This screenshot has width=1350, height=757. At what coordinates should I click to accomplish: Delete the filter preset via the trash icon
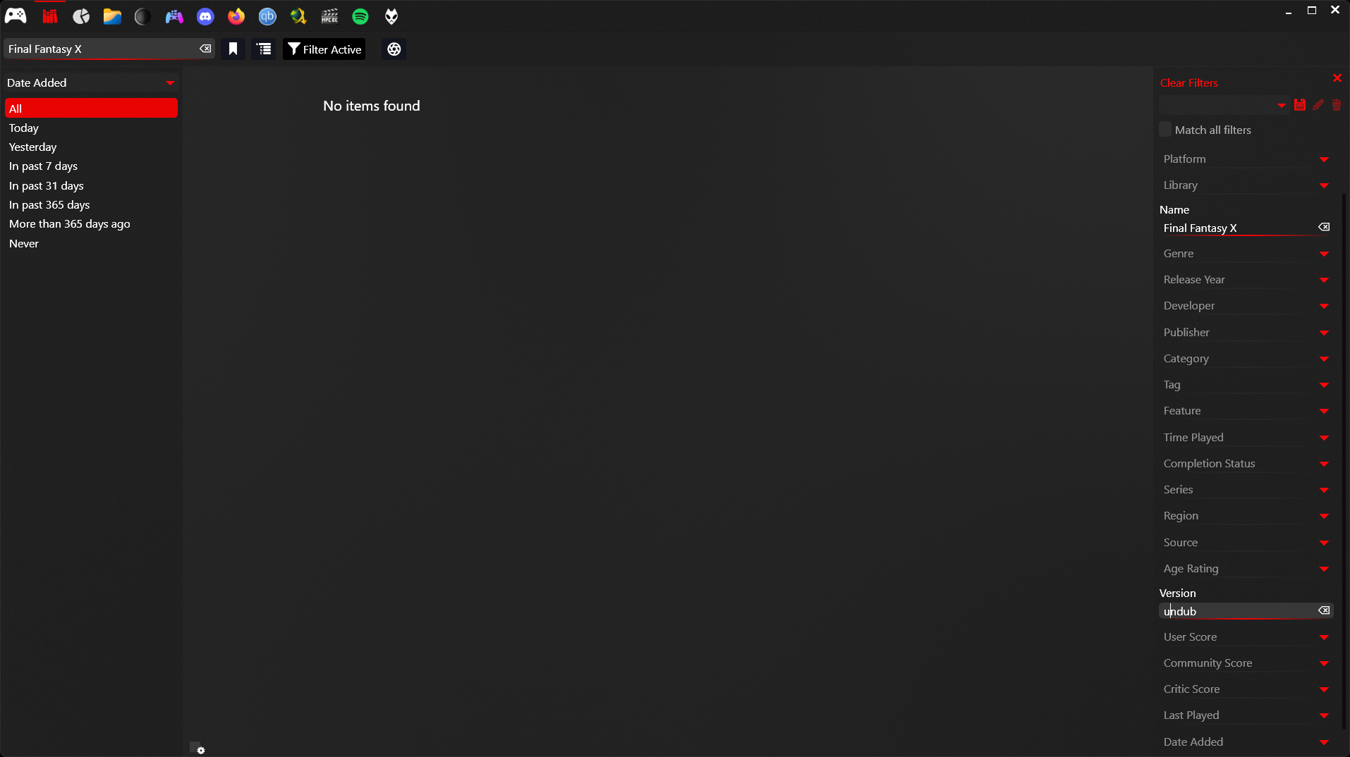tap(1336, 104)
